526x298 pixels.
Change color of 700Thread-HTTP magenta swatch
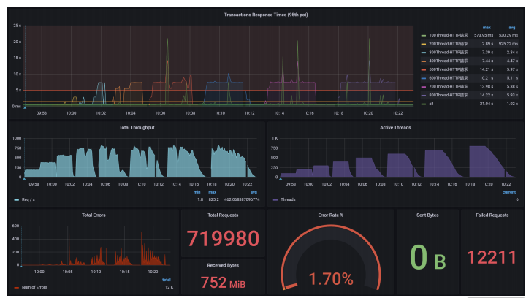(x=423, y=87)
